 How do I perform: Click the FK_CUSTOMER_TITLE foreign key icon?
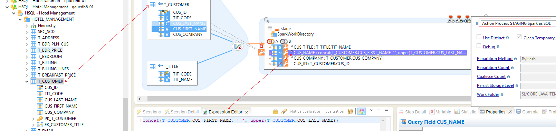point(40,125)
